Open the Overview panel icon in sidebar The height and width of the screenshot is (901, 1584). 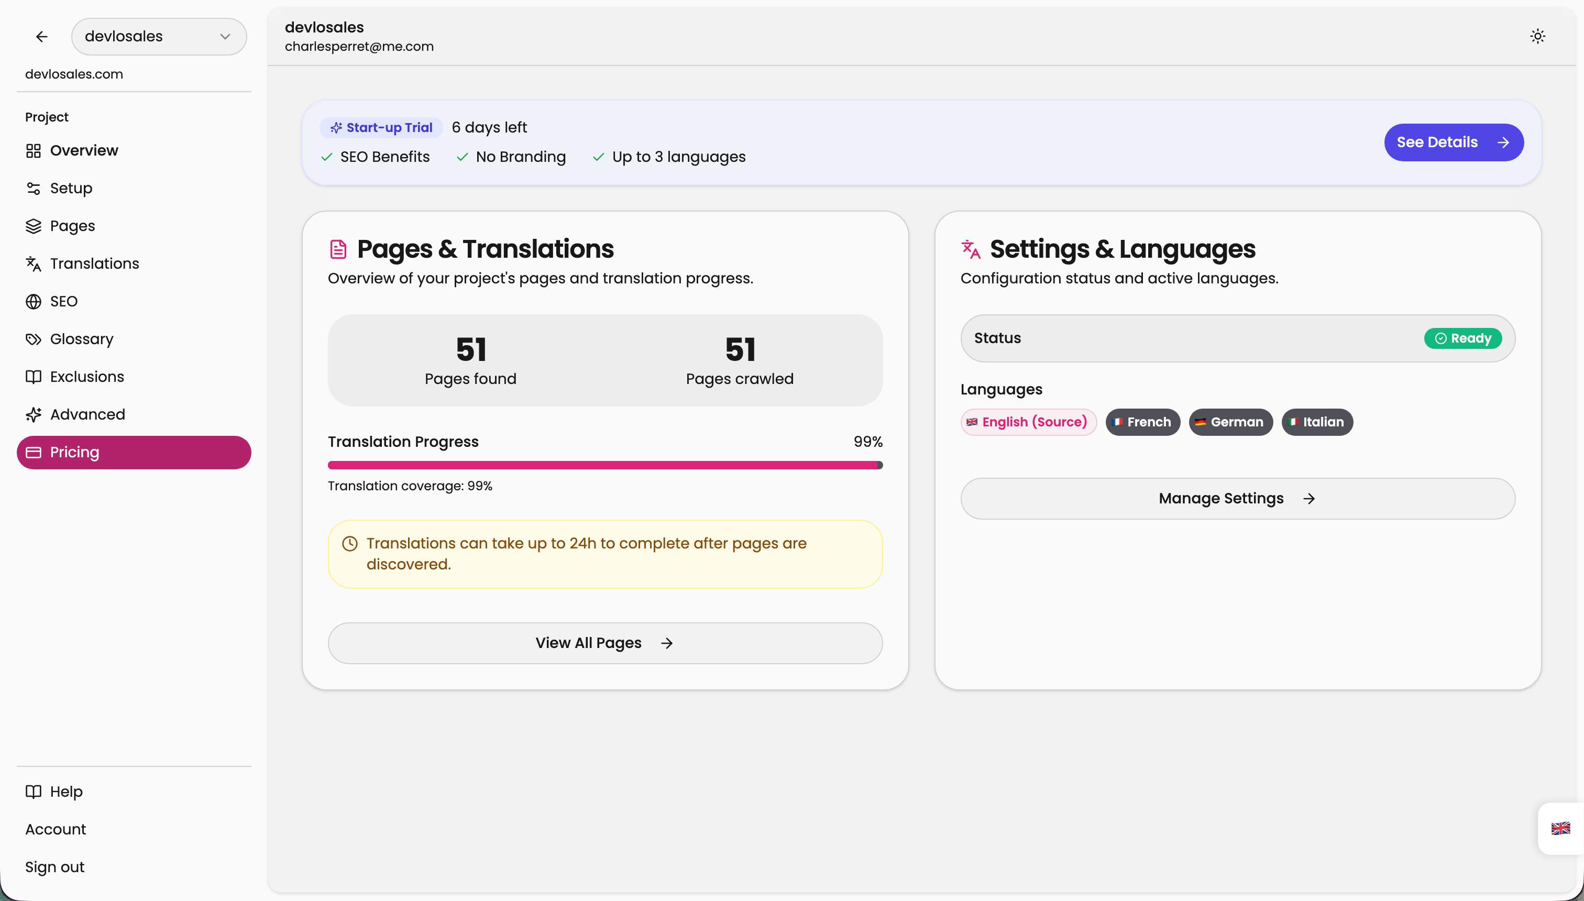point(34,150)
